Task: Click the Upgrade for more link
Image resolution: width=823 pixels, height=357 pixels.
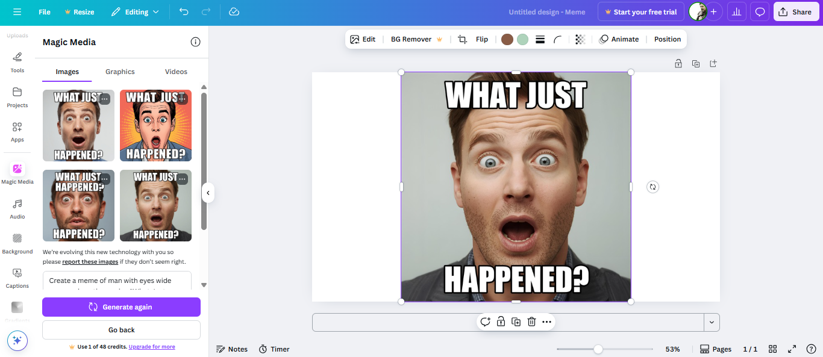Action: (151, 346)
